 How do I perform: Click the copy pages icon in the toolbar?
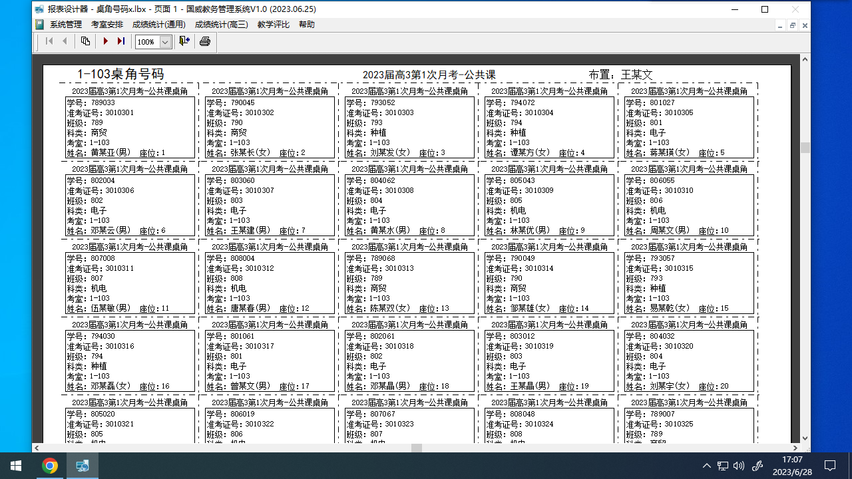click(x=85, y=41)
